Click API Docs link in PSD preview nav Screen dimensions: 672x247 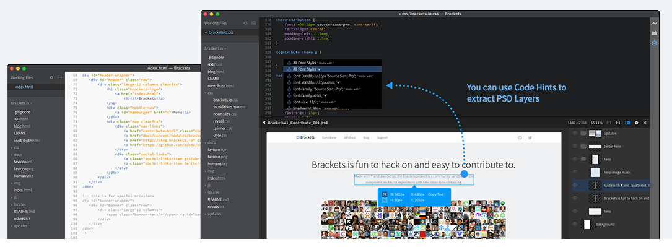[349, 137]
